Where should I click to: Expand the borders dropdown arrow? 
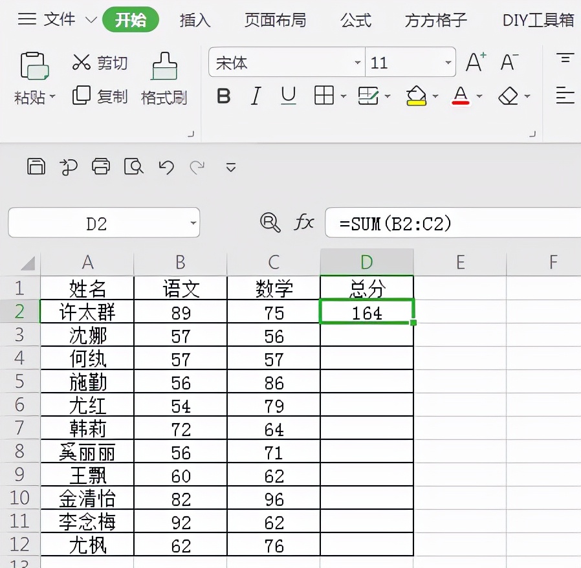point(344,96)
